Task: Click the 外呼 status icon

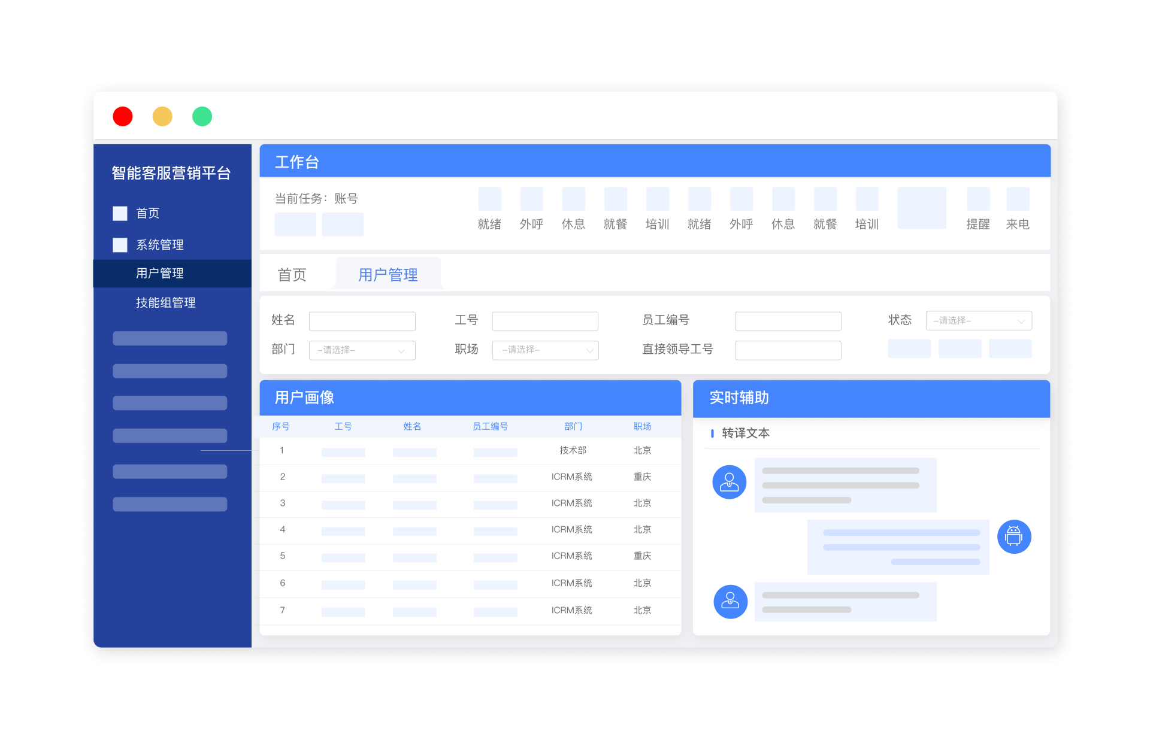Action: pyautogui.click(x=531, y=199)
